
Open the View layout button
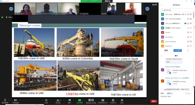pyautogui.click(x=155, y=5)
